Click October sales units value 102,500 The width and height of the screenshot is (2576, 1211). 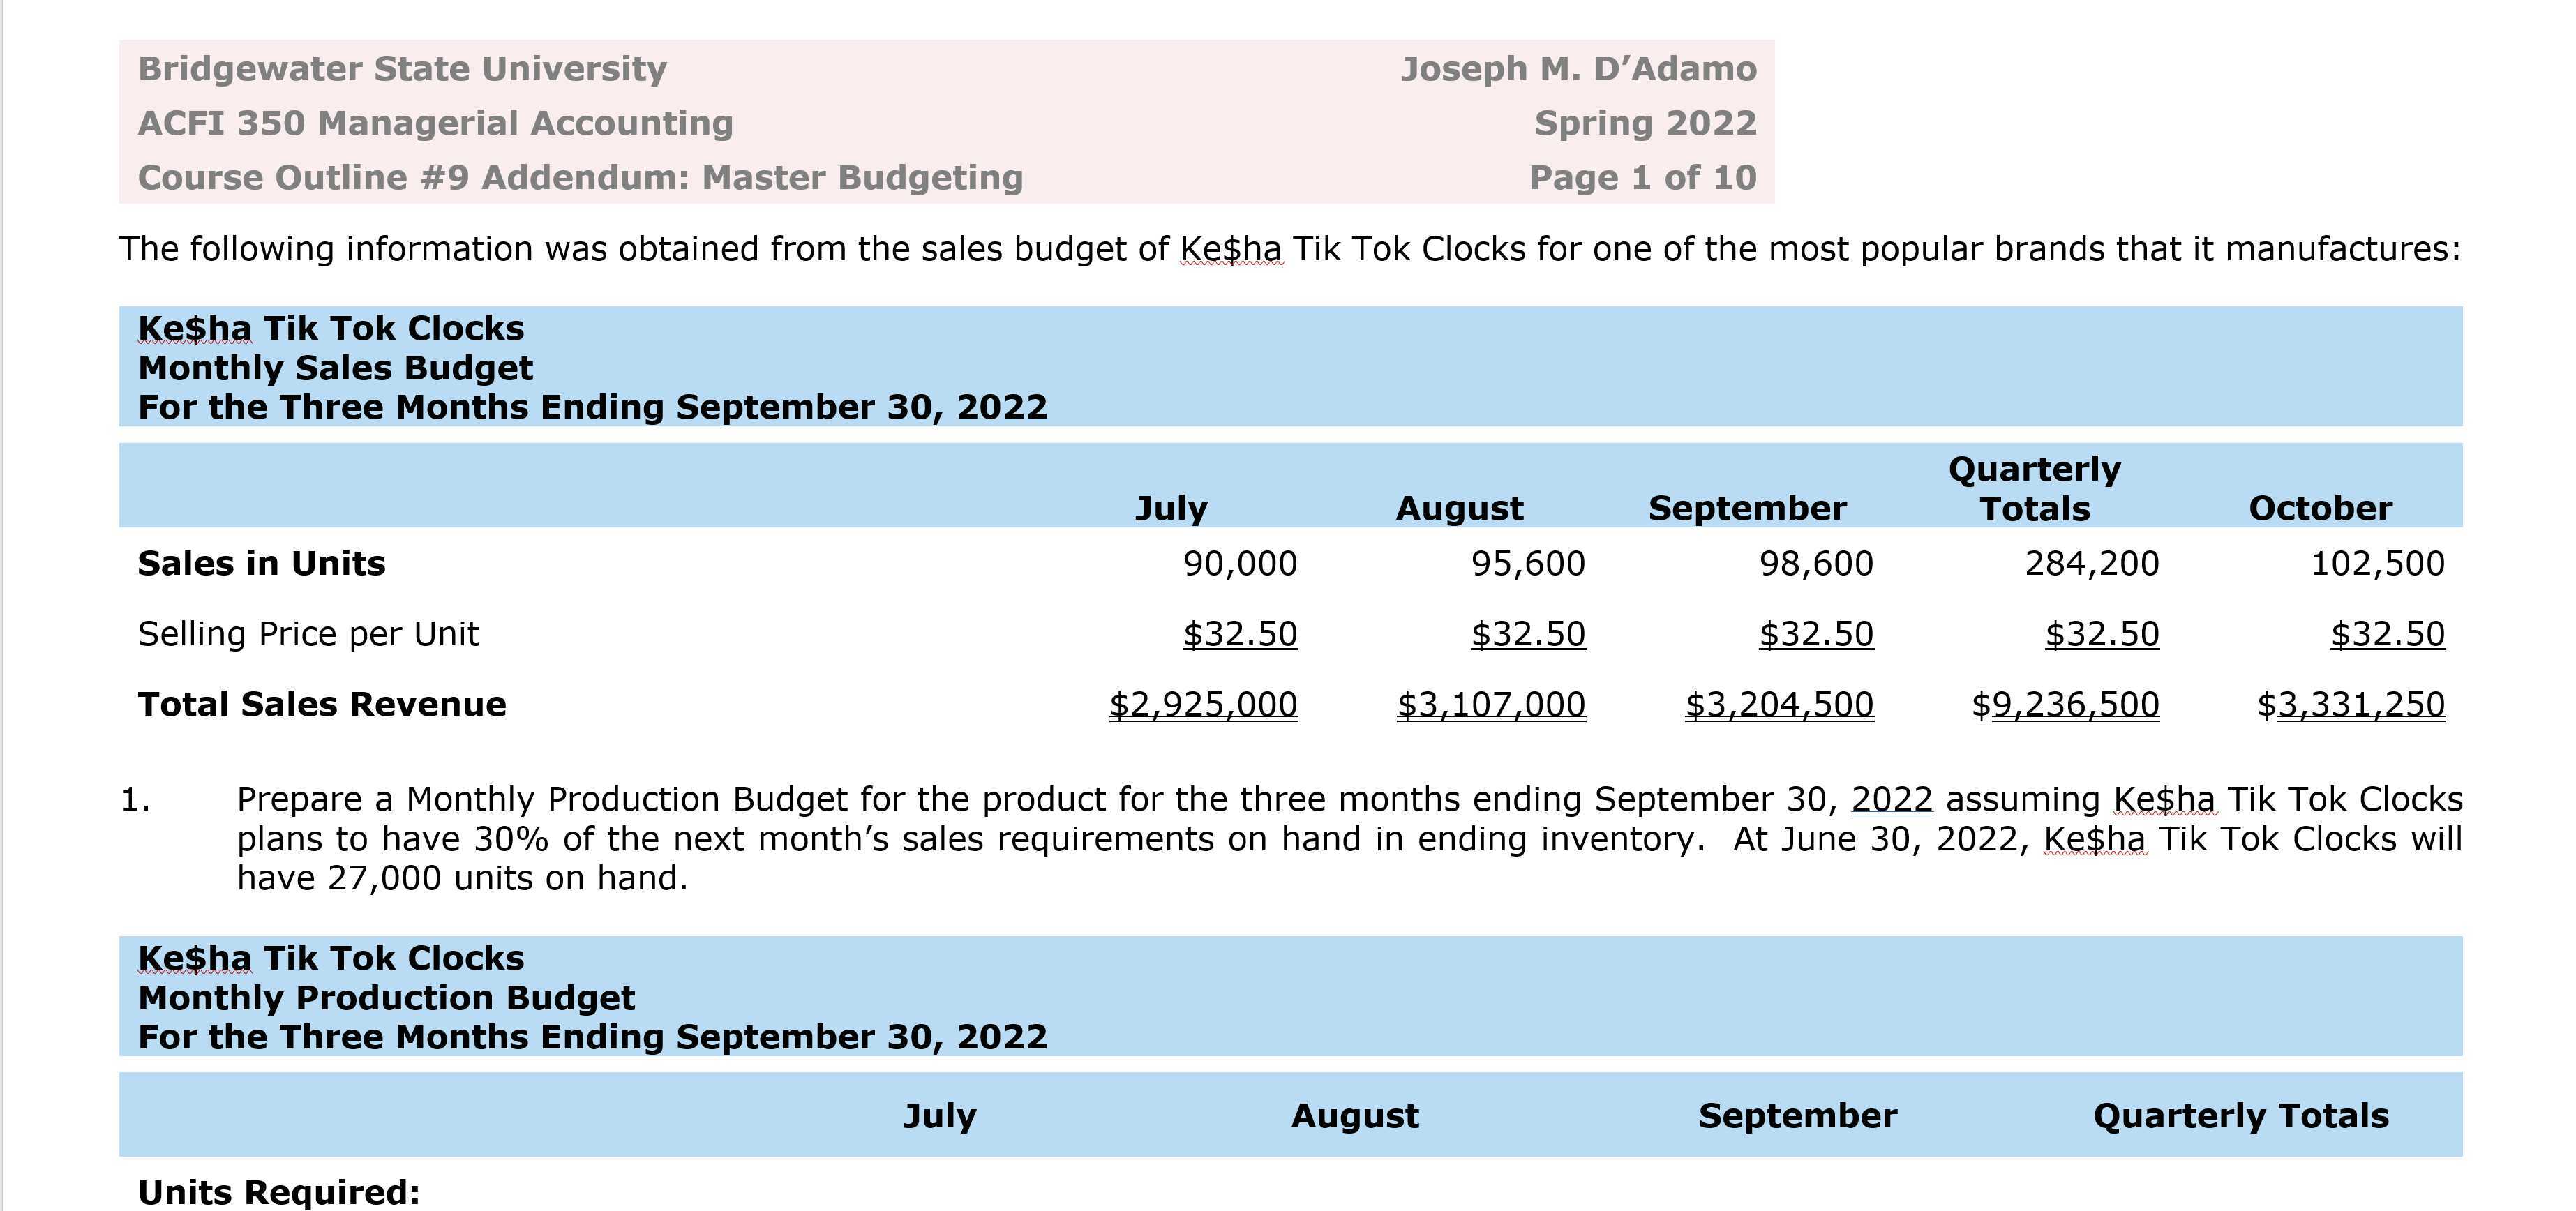pos(2377,564)
